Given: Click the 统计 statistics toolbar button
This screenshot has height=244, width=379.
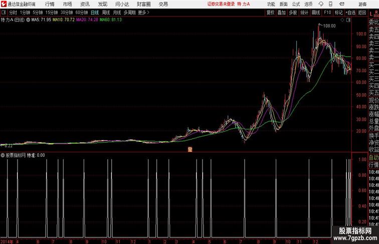Looking at the screenshot, I should pyautogui.click(x=304, y=13).
